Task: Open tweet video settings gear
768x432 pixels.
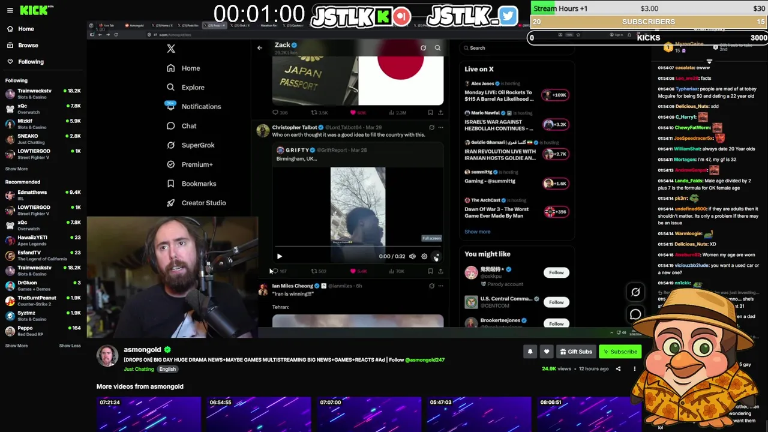Action: click(424, 256)
